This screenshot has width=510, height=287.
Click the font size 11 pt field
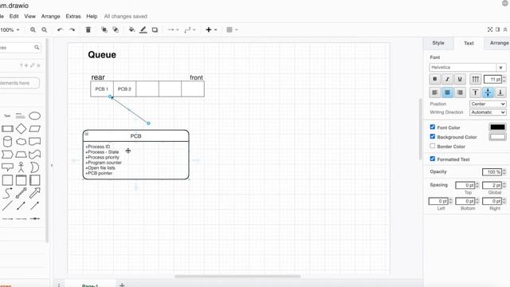(492, 79)
